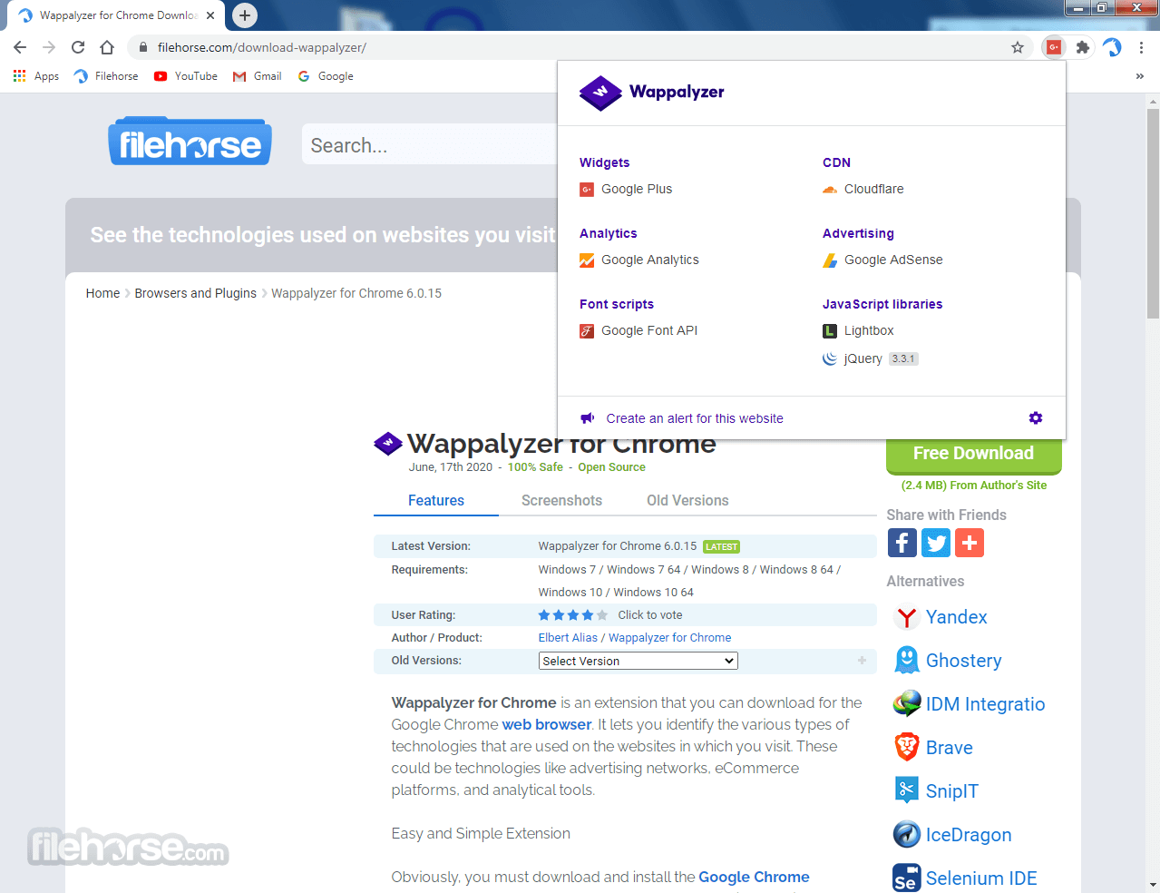This screenshot has height=893, width=1160.
Task: Go to the home page button
Action: point(107,47)
